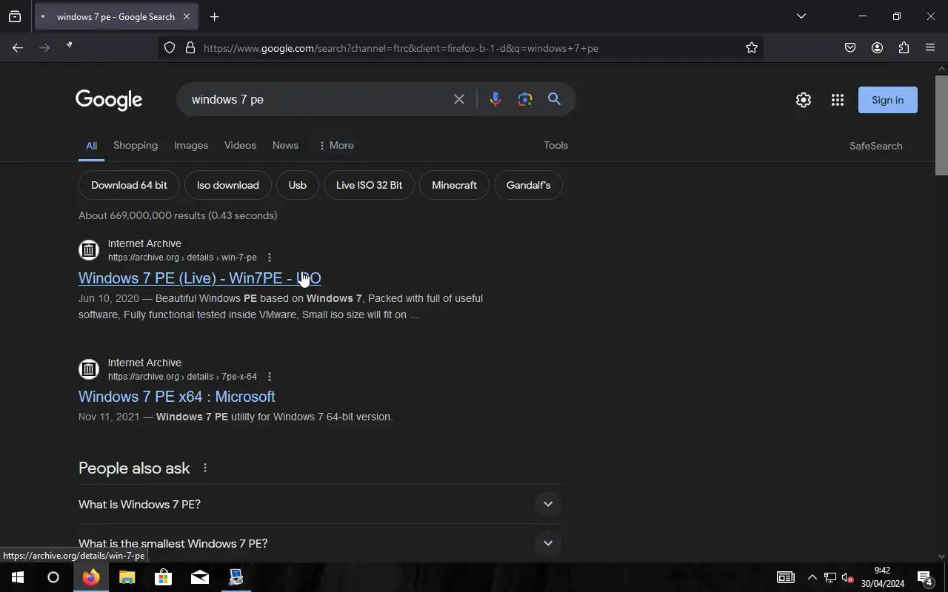The image size is (948, 592).
Task: Submit search with magnifier icon
Action: click(554, 99)
